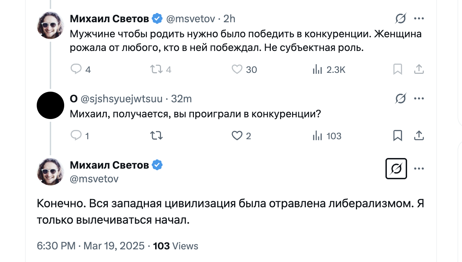Viewport: 462px width, 262px height.
Task: Reply to Михаил Светов's first tweet
Action: point(76,69)
